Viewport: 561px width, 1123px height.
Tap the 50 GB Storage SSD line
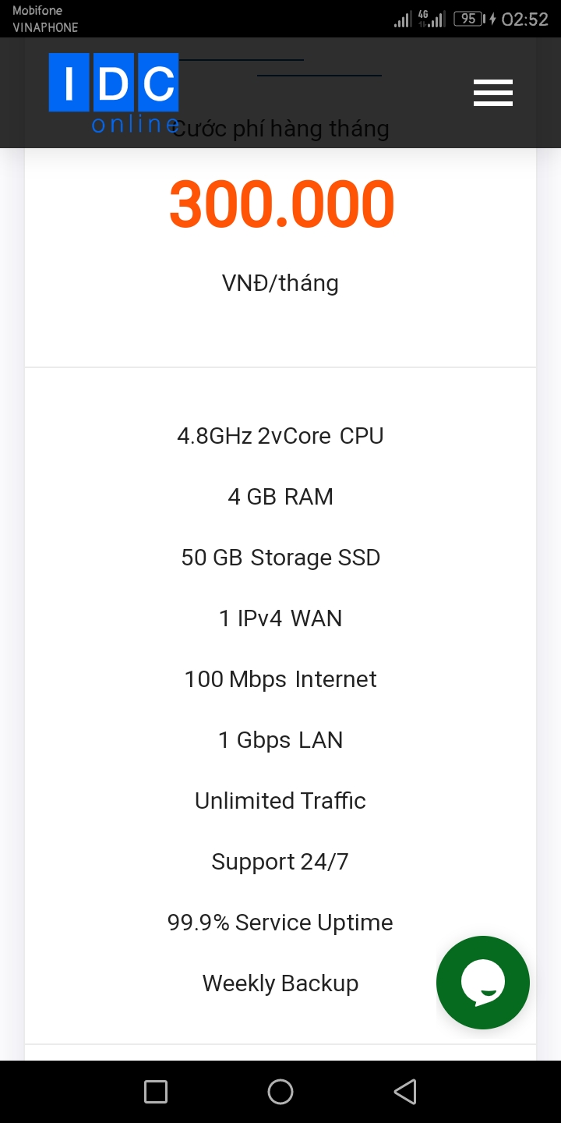click(280, 558)
